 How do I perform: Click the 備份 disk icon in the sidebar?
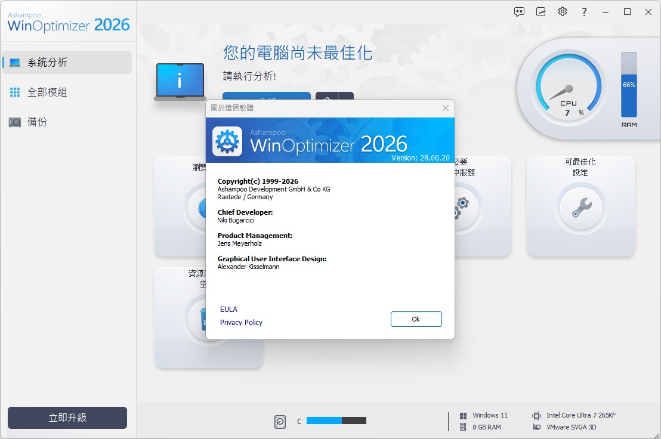[x=15, y=123]
